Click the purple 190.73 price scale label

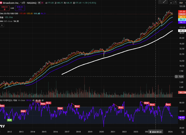[182, 22]
